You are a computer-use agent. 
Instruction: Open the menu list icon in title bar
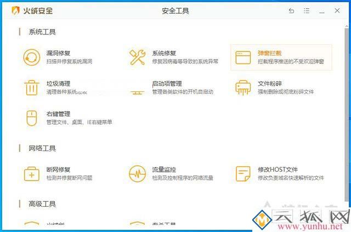pyautogui.click(x=307, y=10)
